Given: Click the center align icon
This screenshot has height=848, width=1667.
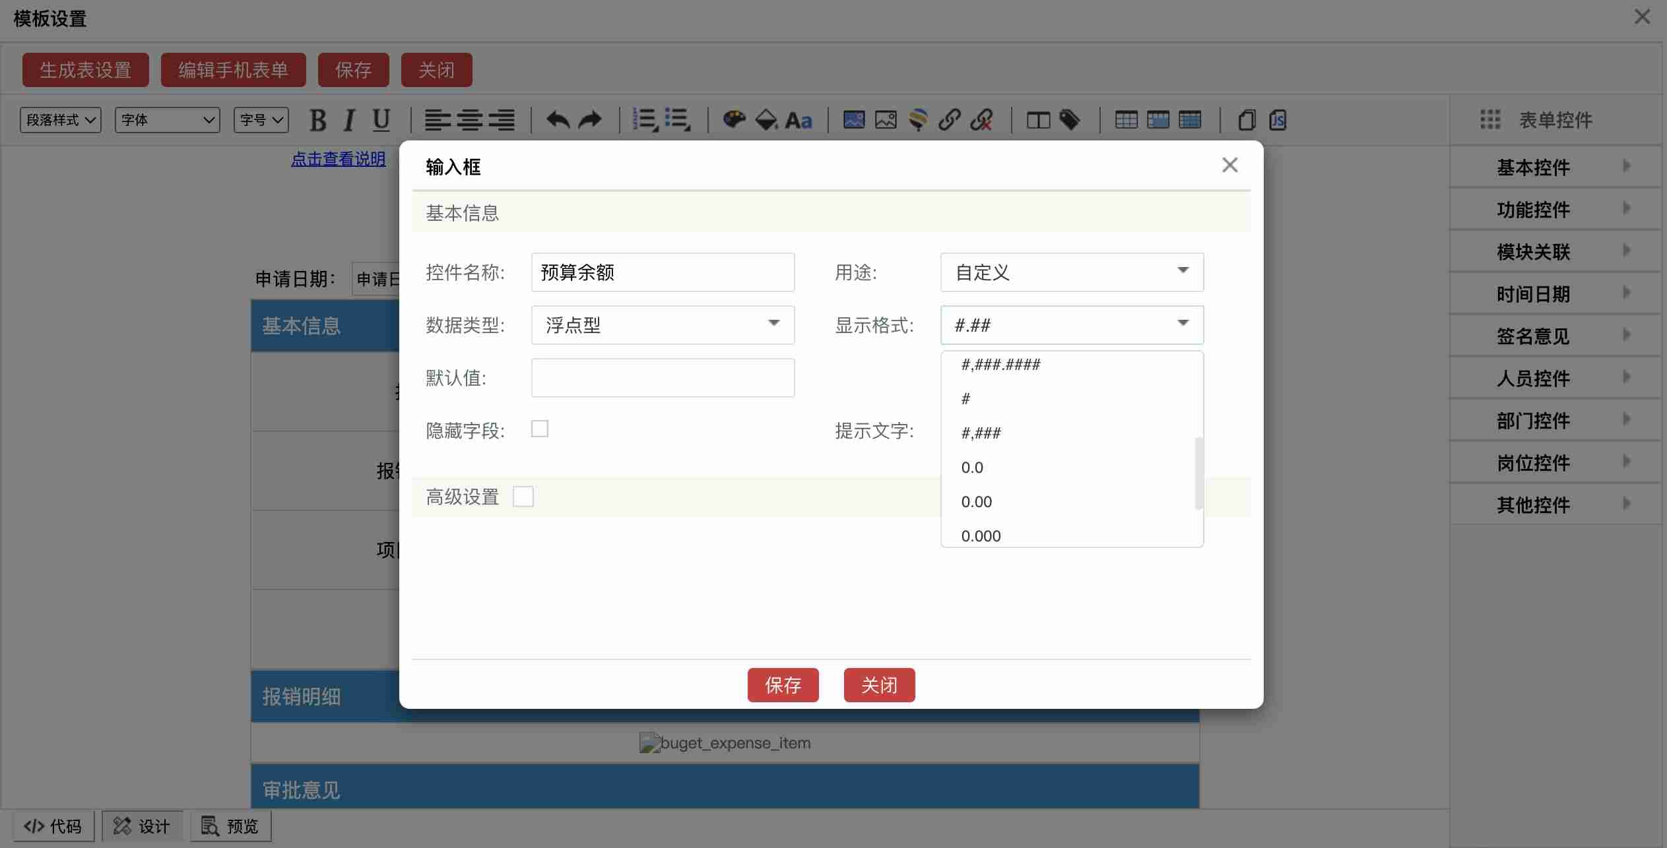Looking at the screenshot, I should (x=469, y=121).
